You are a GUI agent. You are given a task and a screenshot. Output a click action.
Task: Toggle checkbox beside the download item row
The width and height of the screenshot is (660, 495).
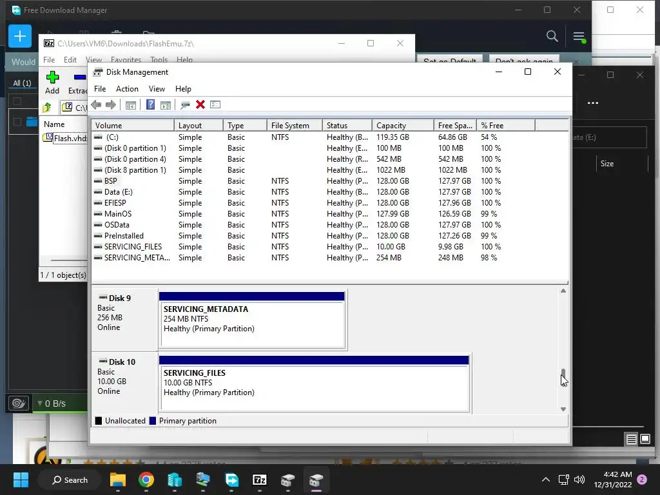[17, 122]
